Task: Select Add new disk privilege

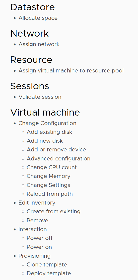Action: click(45, 141)
